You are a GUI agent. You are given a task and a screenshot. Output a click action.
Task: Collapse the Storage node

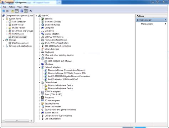pyautogui.click(x=4, y=40)
